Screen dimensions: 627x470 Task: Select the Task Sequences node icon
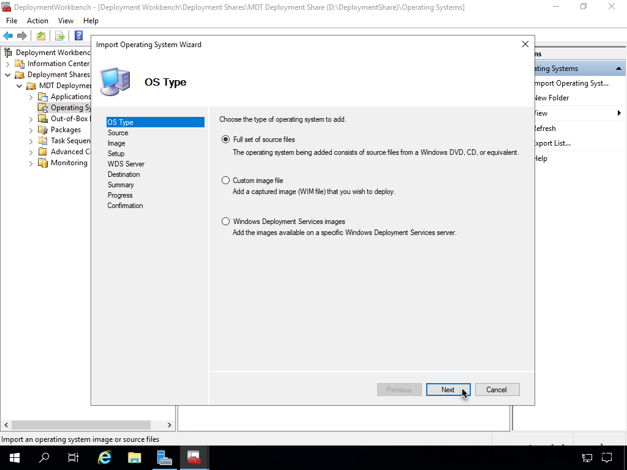point(42,141)
